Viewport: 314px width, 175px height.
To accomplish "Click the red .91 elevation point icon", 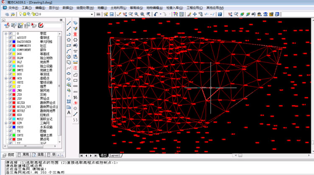I will point(75,103).
